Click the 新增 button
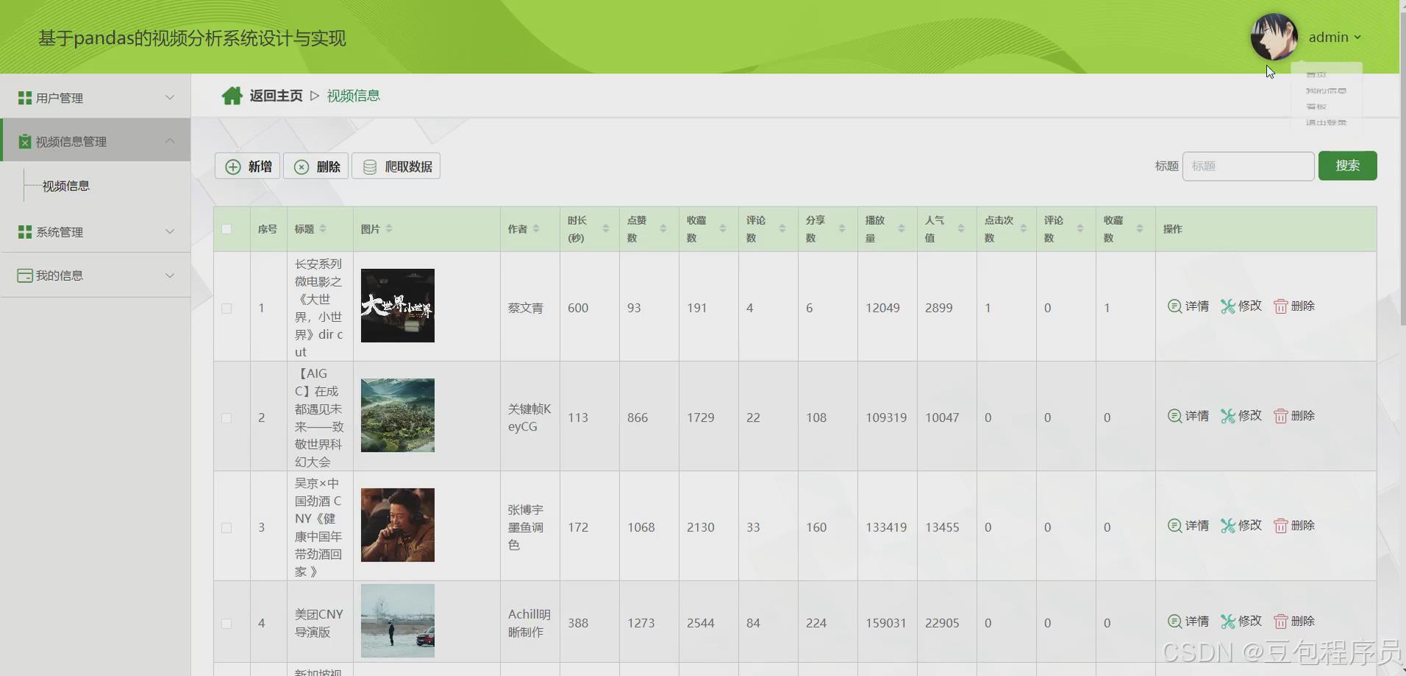The image size is (1406, 676). point(248,166)
